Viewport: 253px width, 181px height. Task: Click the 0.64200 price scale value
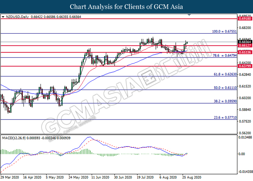point(245,63)
